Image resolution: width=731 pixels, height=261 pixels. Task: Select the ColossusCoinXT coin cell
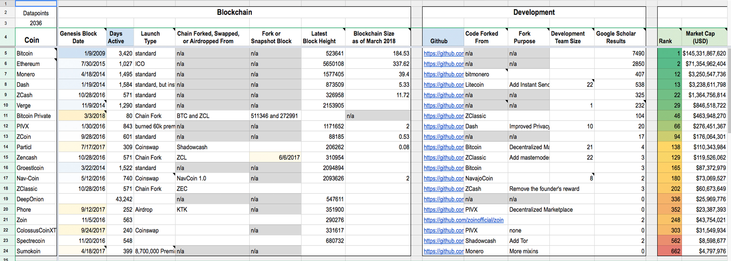point(36,230)
